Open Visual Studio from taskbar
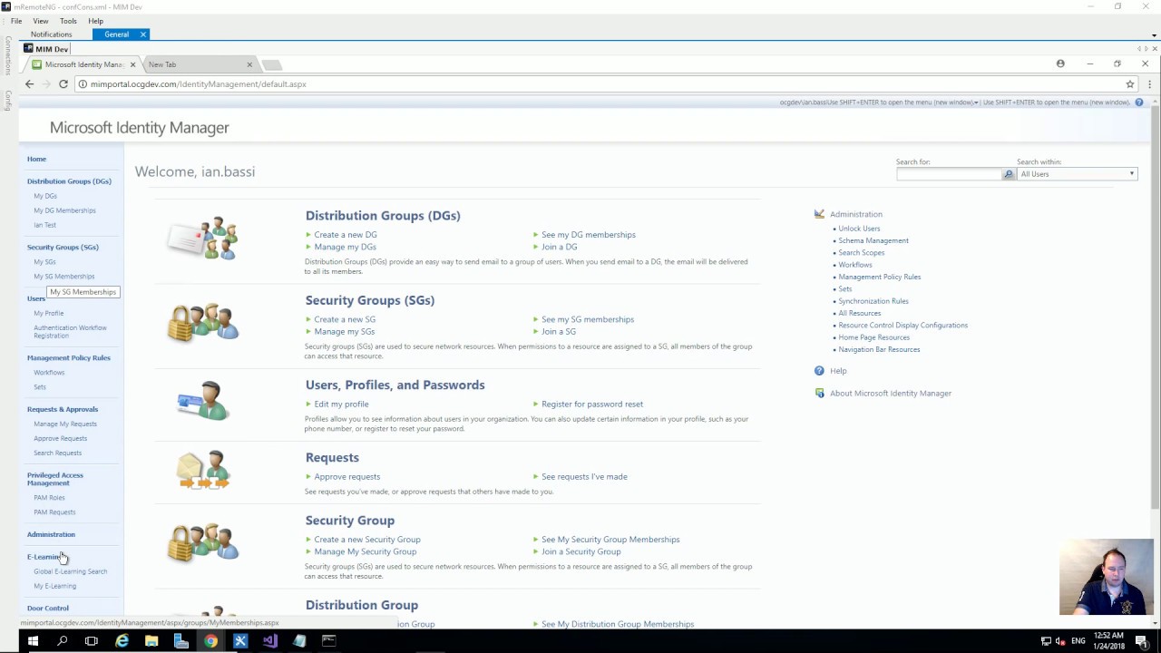 269,641
